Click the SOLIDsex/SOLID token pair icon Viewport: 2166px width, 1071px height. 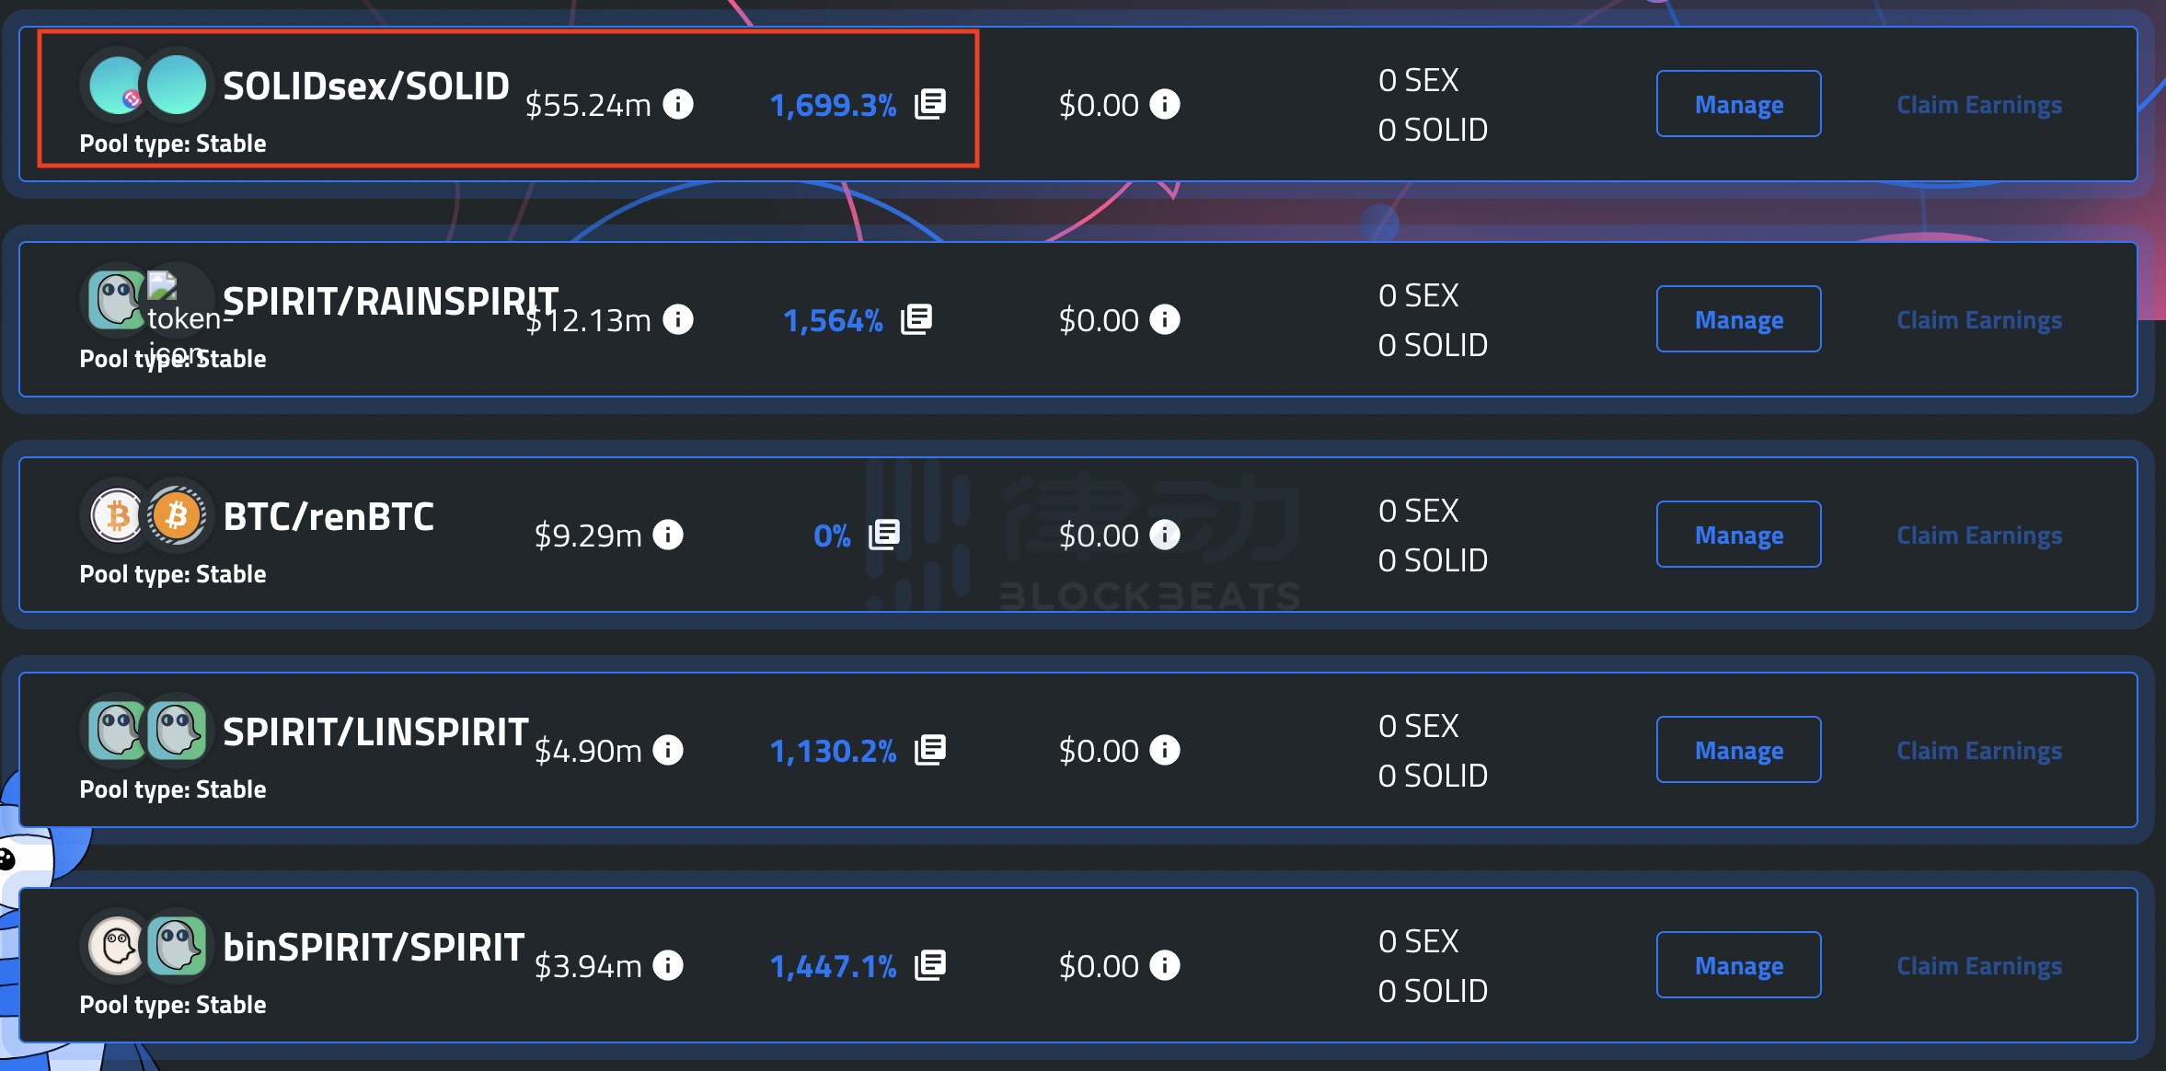[147, 85]
